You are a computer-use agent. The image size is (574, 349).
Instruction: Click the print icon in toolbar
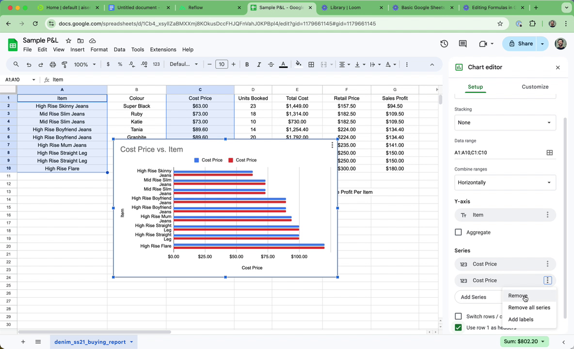click(53, 64)
